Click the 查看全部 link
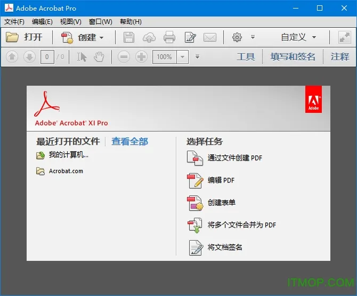The height and width of the screenshot is (296, 357). pos(129,141)
